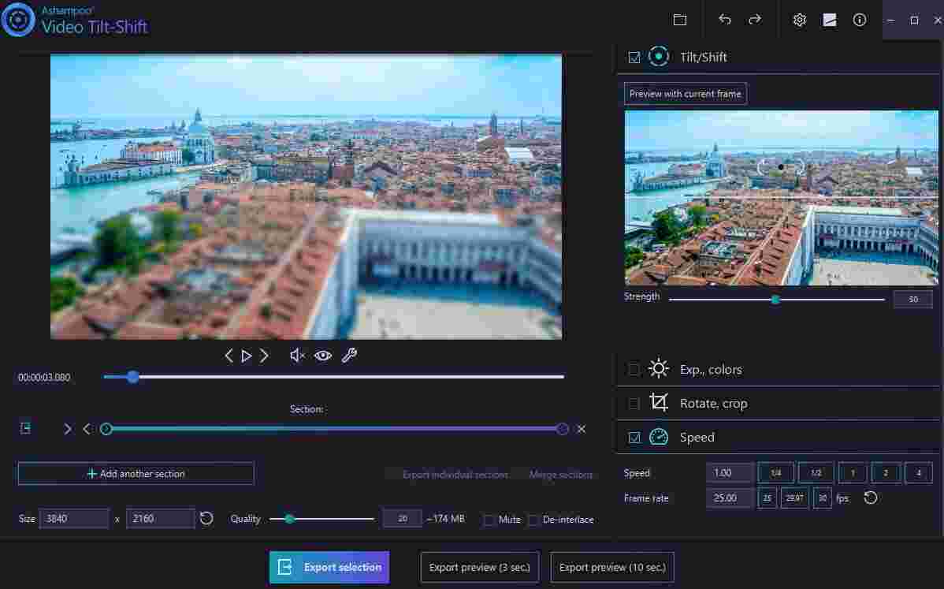This screenshot has width=944, height=589.
Task: Click Preview with current frame
Action: [x=685, y=93]
